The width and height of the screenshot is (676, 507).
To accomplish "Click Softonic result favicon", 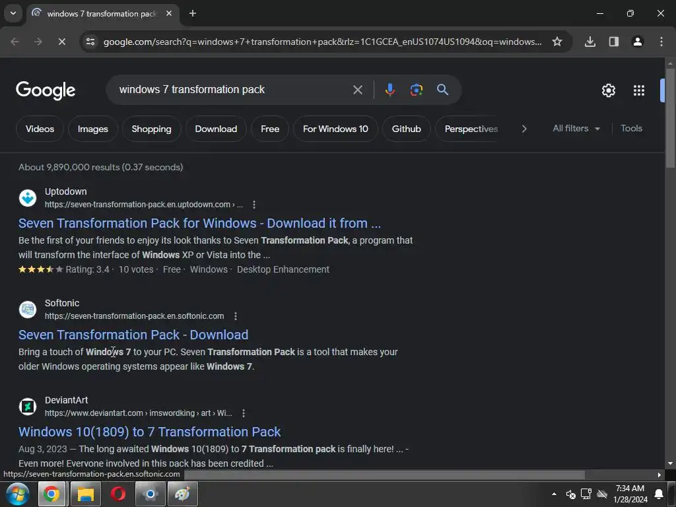I will point(28,310).
